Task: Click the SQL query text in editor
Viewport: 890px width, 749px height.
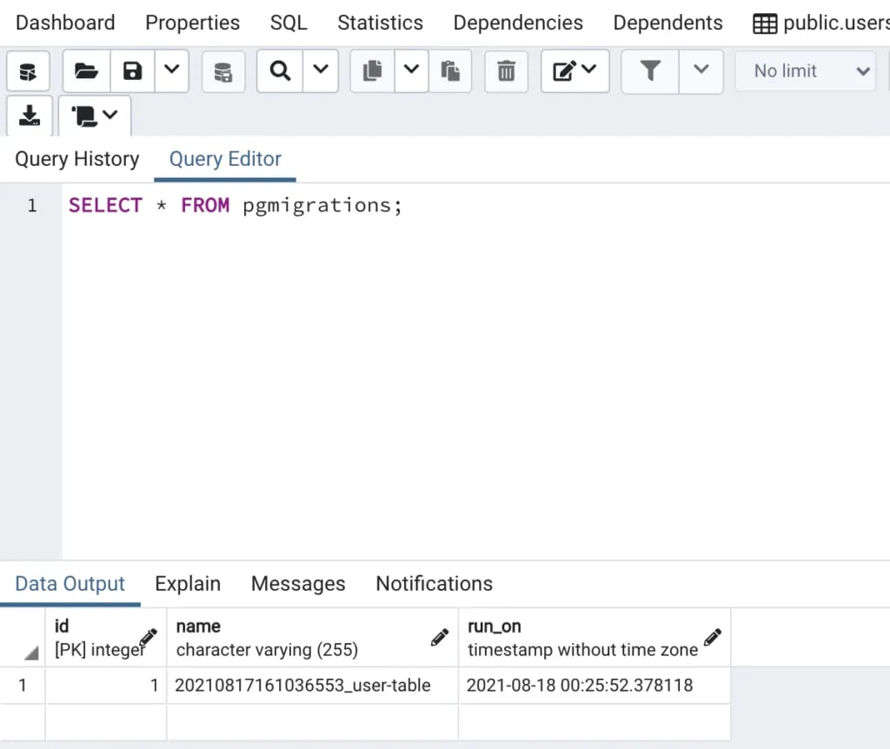Action: [236, 206]
